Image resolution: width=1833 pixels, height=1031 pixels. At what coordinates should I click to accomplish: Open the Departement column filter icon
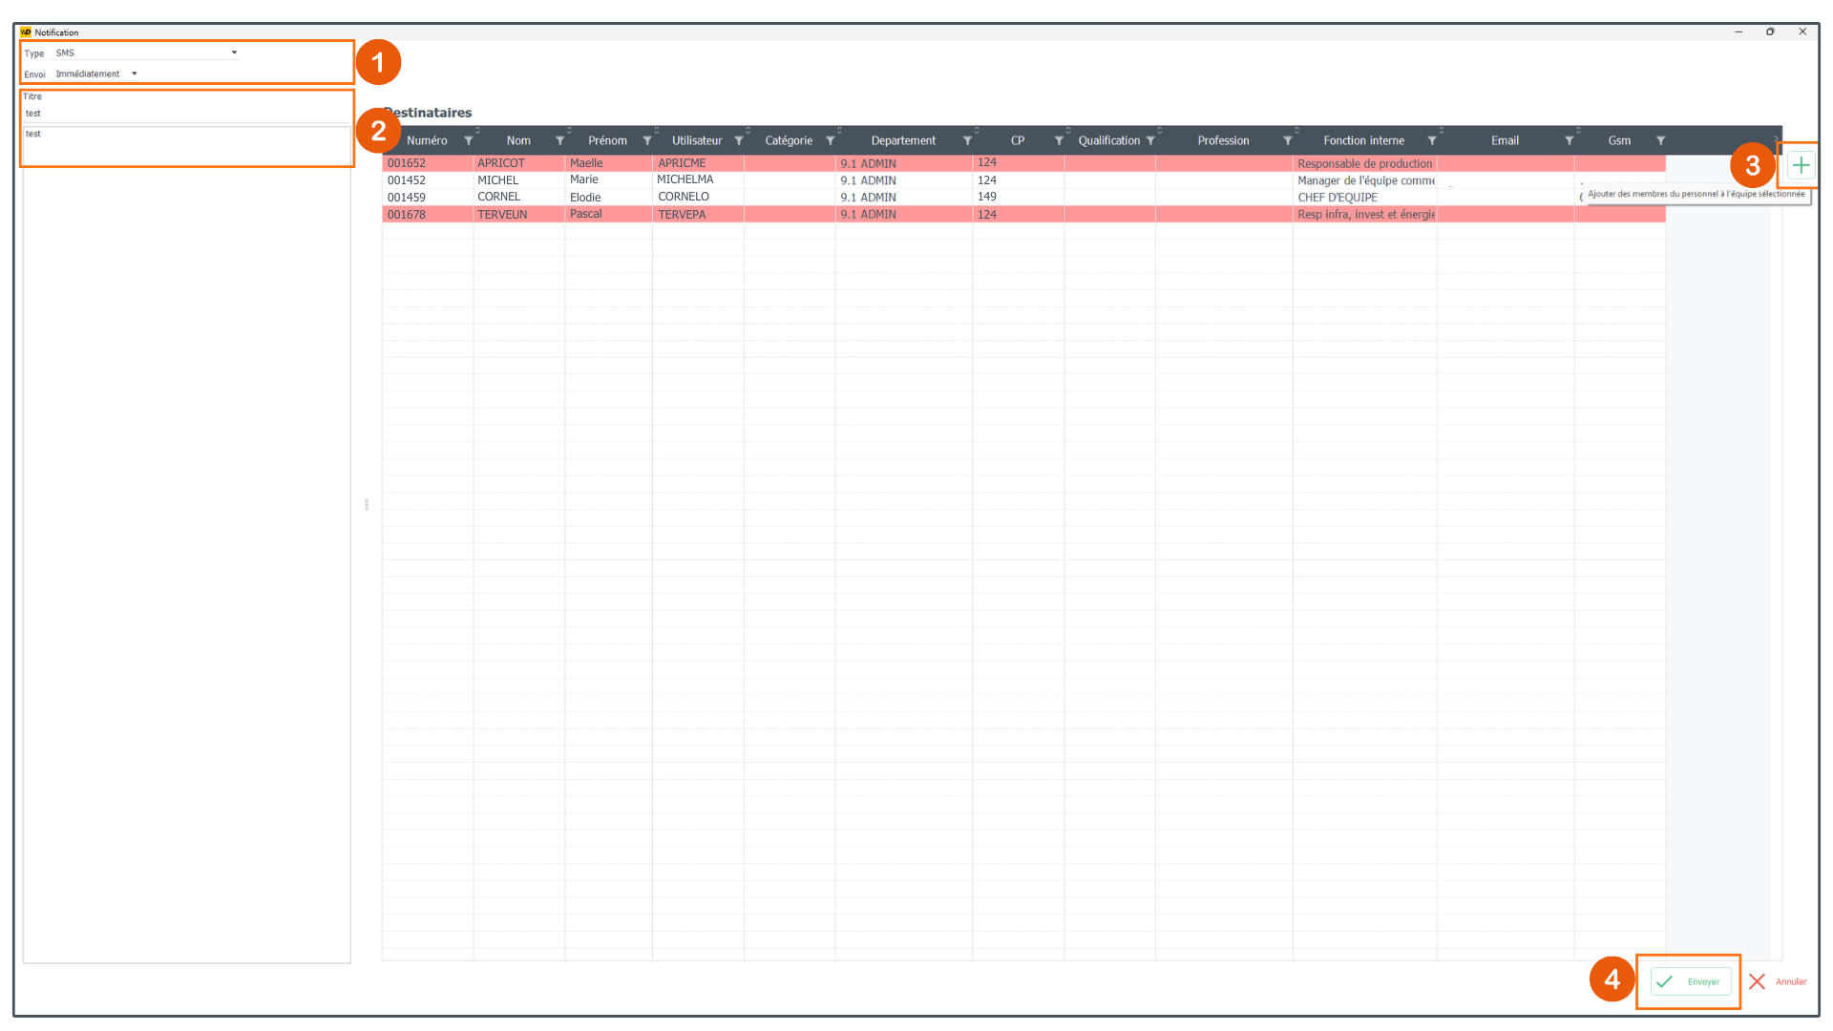(967, 141)
